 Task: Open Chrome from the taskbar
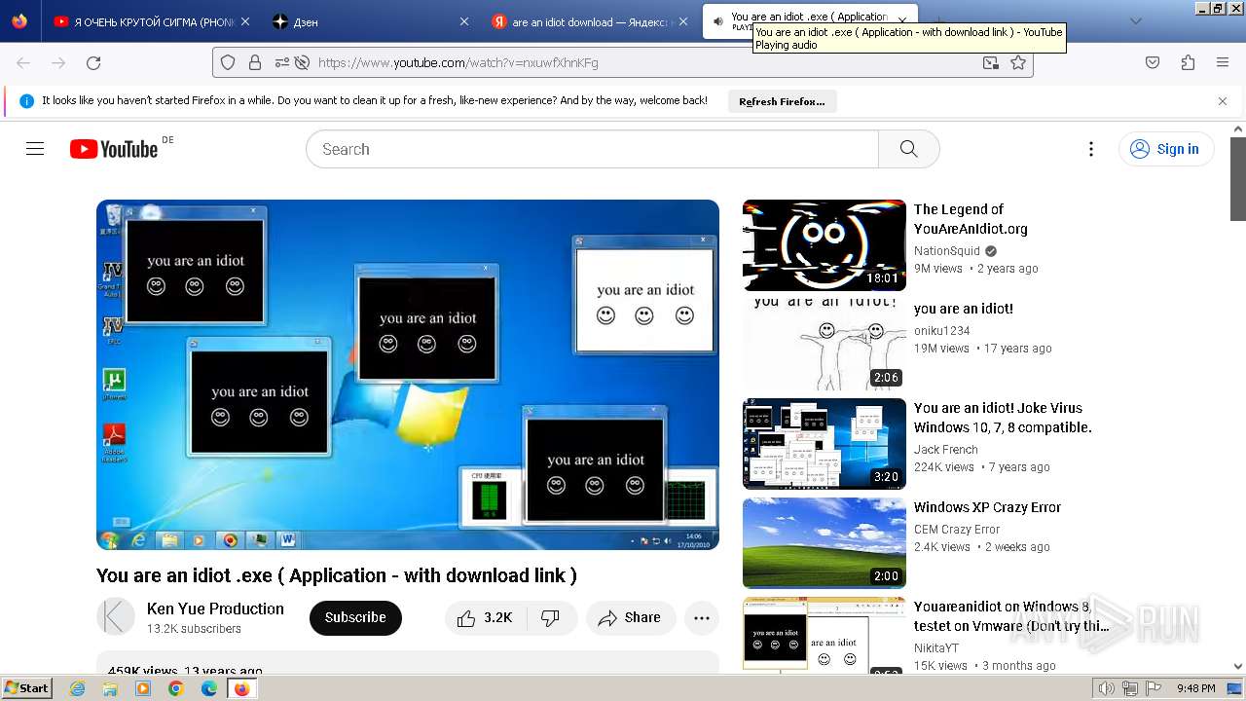[175, 688]
